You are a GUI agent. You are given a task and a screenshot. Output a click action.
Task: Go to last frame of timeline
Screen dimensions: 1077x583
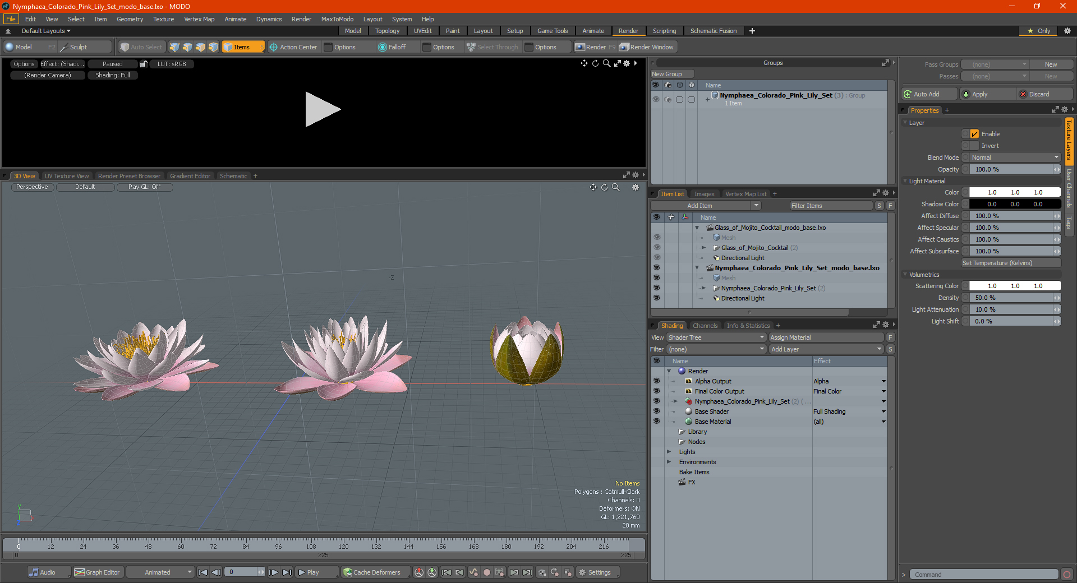[287, 572]
